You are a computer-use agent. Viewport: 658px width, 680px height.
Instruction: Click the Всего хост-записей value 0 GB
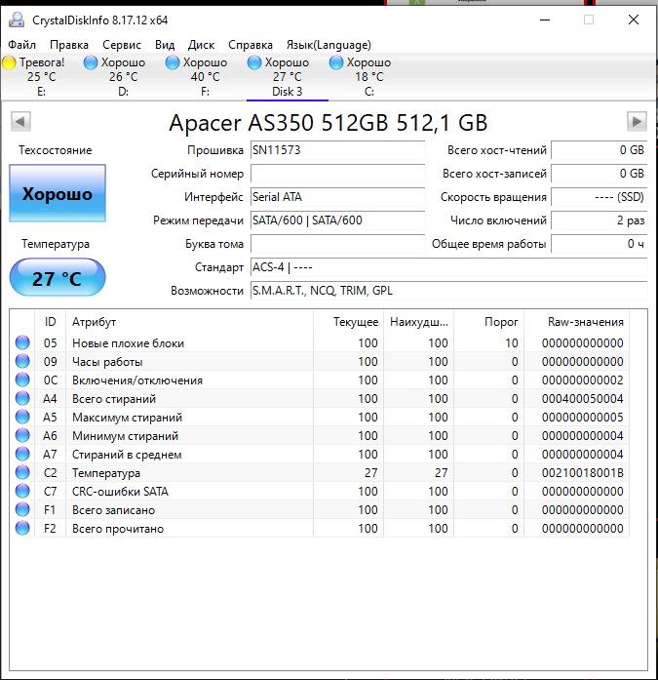coord(600,174)
